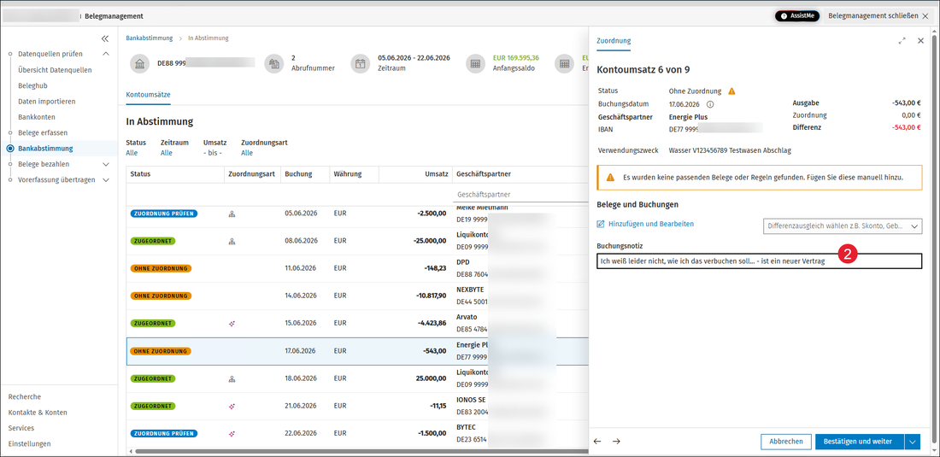This screenshot has height=457, width=940.
Task: Select the BYTEC row with -1.500,00
Action: click(x=357, y=433)
